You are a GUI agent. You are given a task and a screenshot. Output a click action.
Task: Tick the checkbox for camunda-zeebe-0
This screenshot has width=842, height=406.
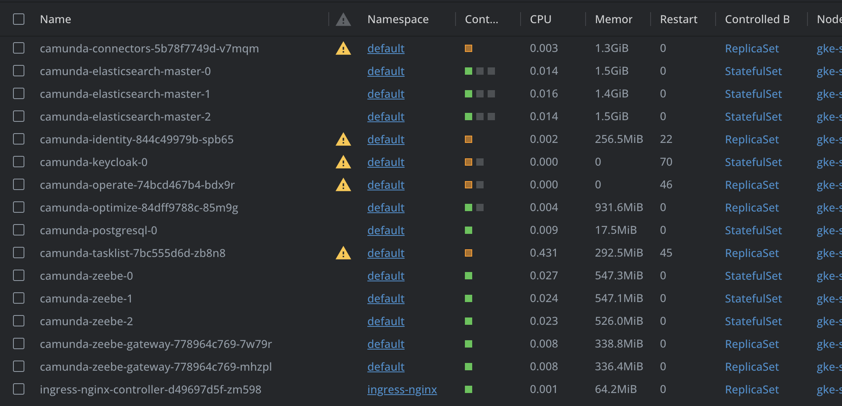(x=19, y=276)
